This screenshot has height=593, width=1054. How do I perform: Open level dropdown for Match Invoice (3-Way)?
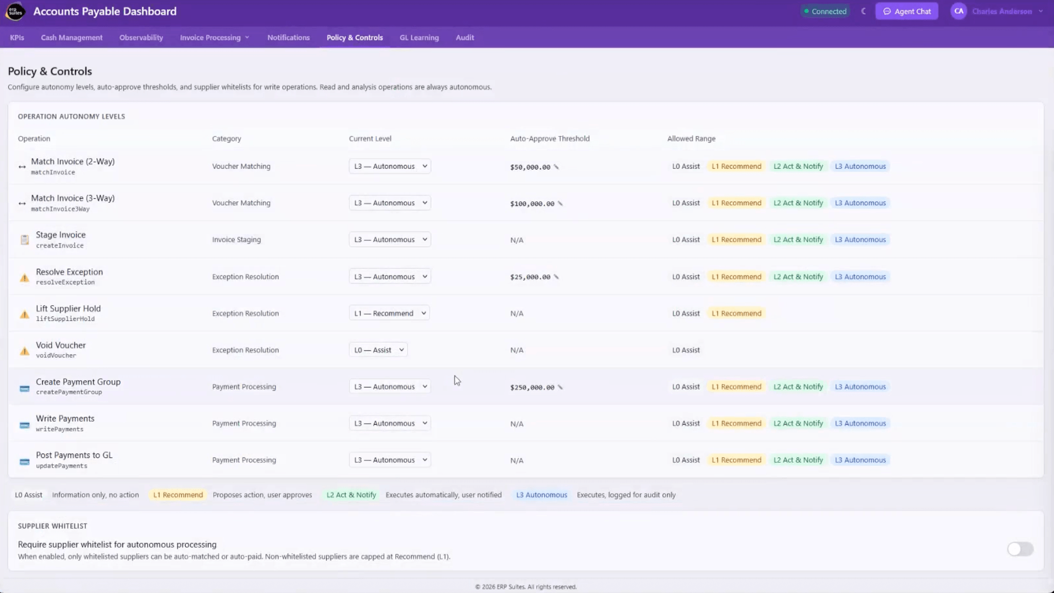tap(390, 203)
